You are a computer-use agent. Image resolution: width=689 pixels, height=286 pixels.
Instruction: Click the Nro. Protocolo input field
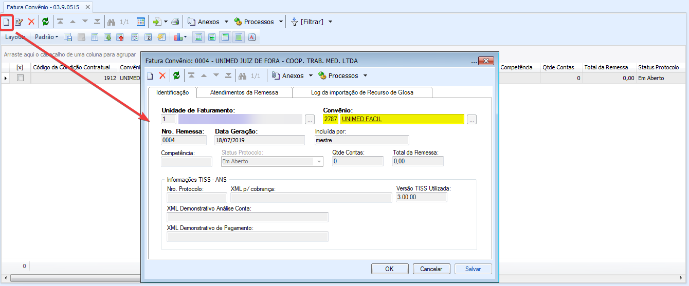[x=197, y=197]
